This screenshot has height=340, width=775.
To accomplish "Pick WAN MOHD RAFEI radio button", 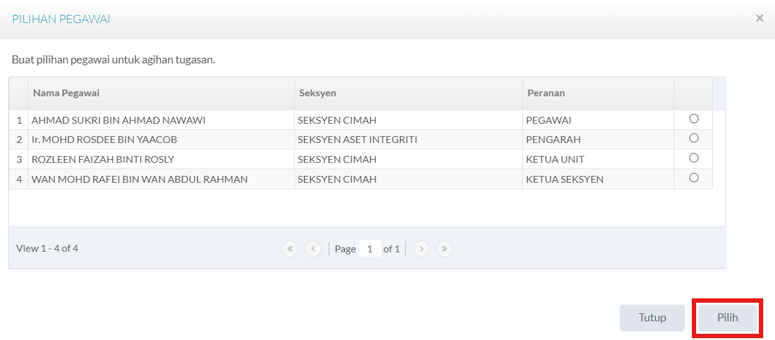I will (x=694, y=178).
